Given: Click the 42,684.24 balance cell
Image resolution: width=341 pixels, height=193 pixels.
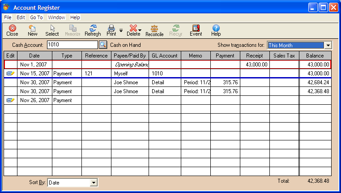Looking at the screenshot, I should tap(315, 82).
